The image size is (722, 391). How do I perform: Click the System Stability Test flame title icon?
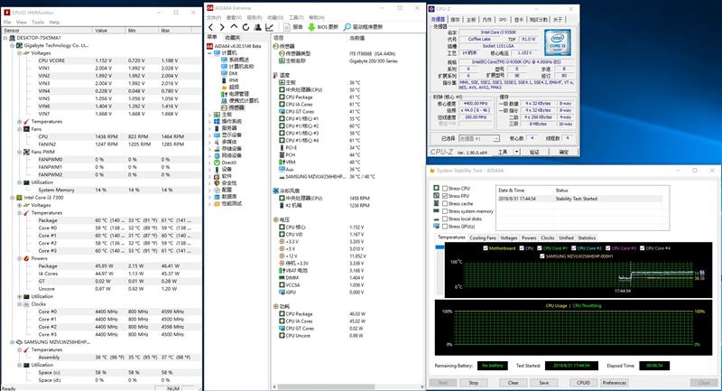[432, 171]
